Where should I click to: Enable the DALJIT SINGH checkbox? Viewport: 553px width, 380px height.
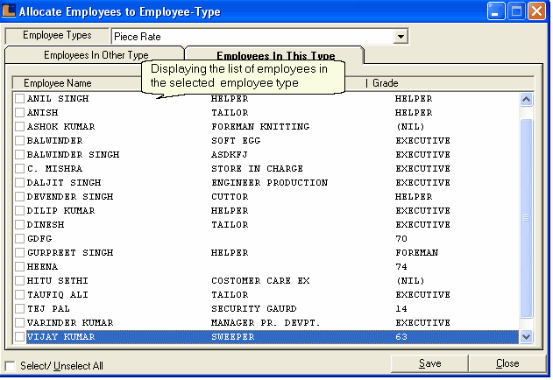[20, 183]
